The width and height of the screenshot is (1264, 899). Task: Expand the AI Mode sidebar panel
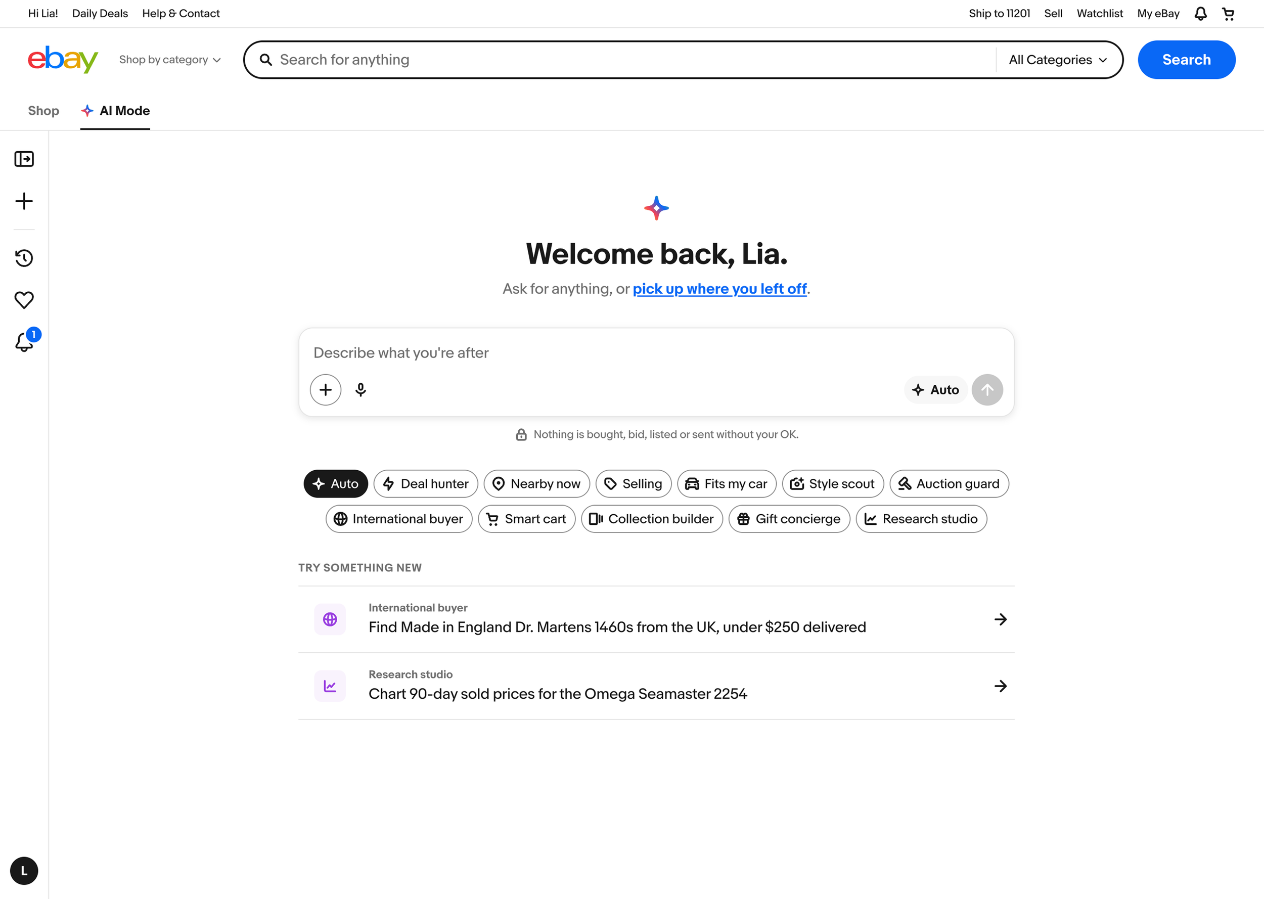(x=24, y=159)
